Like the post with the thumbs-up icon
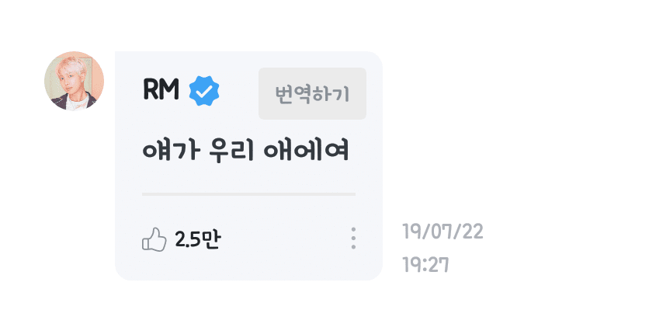 coord(154,239)
